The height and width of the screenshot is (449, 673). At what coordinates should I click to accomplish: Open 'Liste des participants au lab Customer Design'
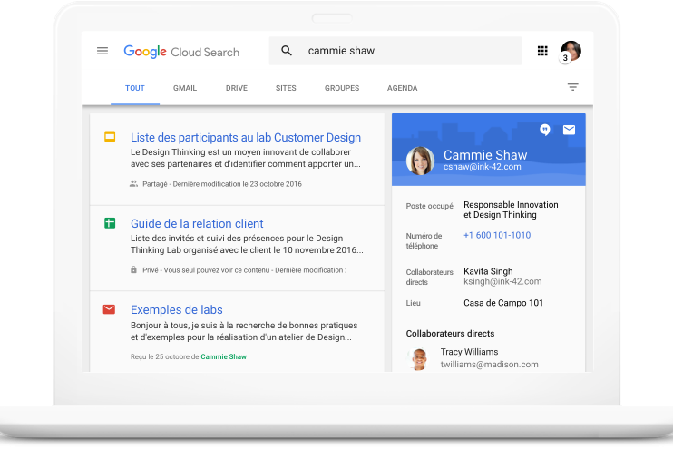point(246,137)
